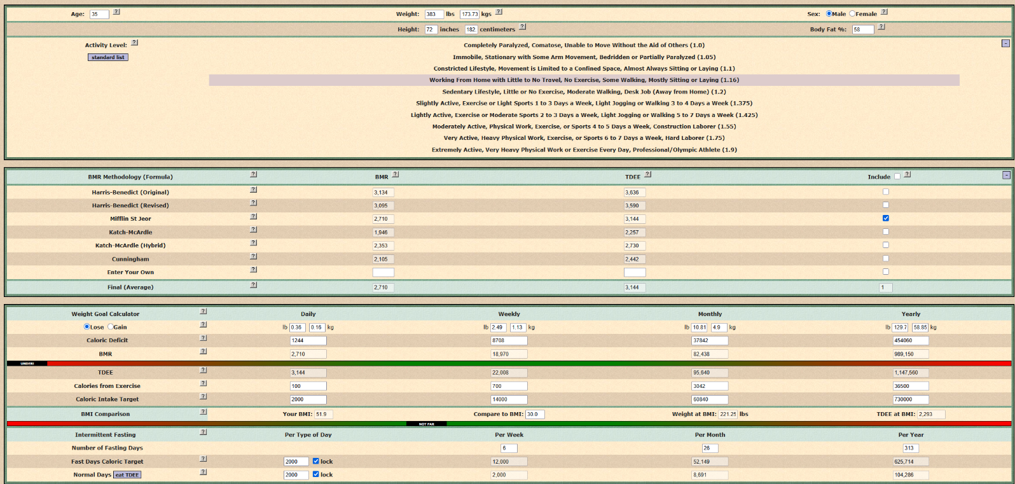
Task: Include the Harris-Benedict (Original) formula
Action: coord(886,191)
